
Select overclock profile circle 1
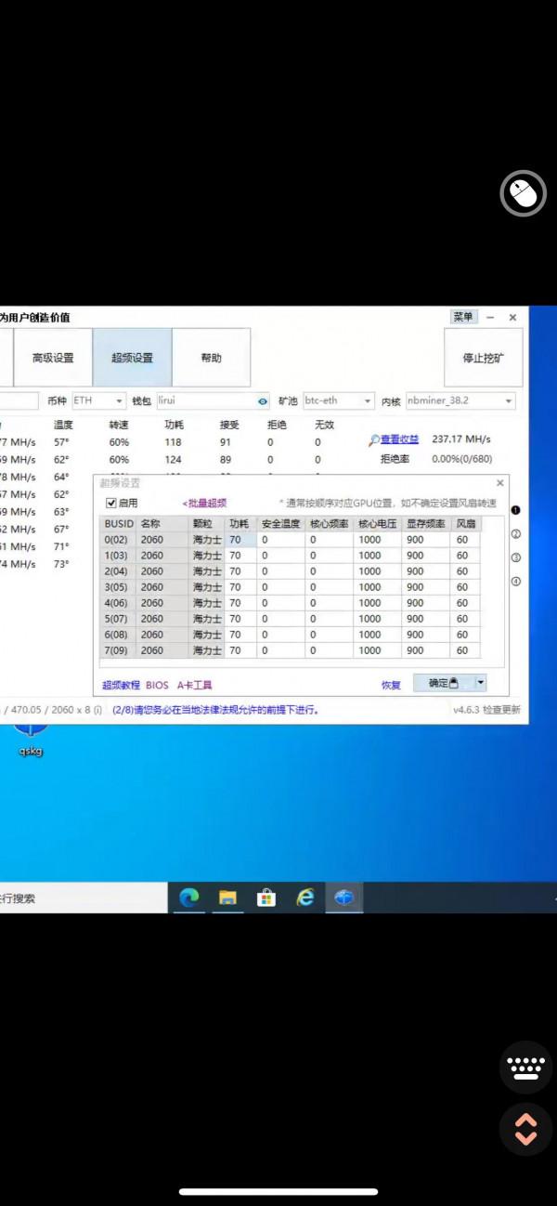[x=515, y=510]
